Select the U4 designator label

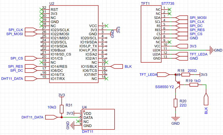click(84, 107)
